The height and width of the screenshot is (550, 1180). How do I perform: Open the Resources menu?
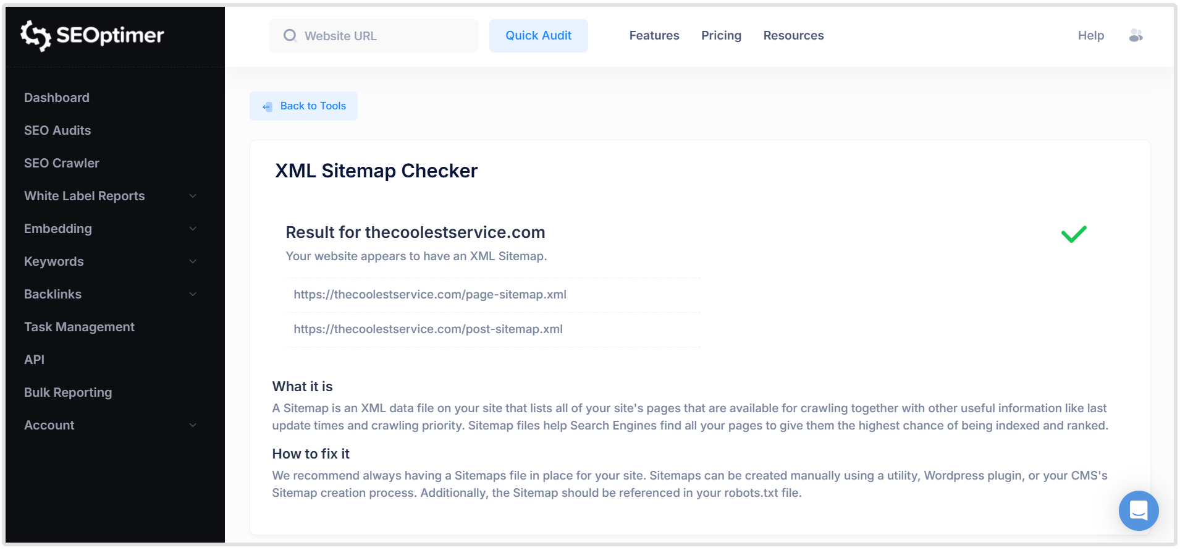[x=794, y=36]
